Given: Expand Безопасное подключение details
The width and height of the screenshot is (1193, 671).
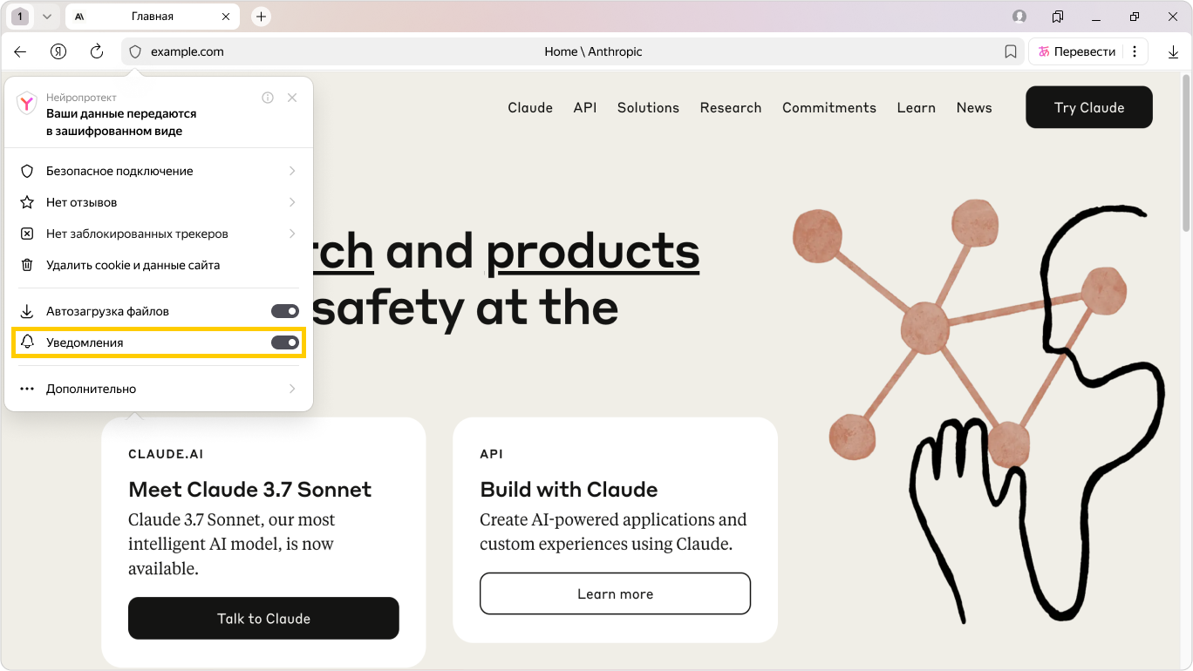Looking at the screenshot, I should (x=159, y=171).
